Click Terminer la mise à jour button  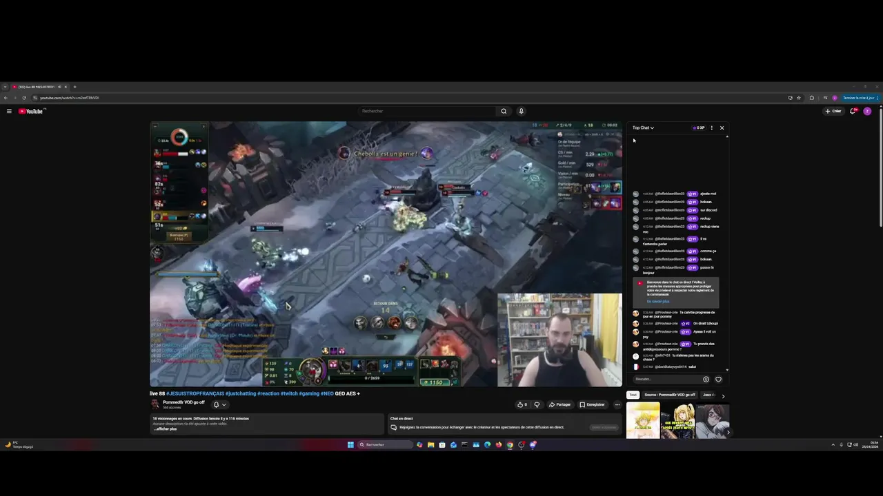point(859,98)
